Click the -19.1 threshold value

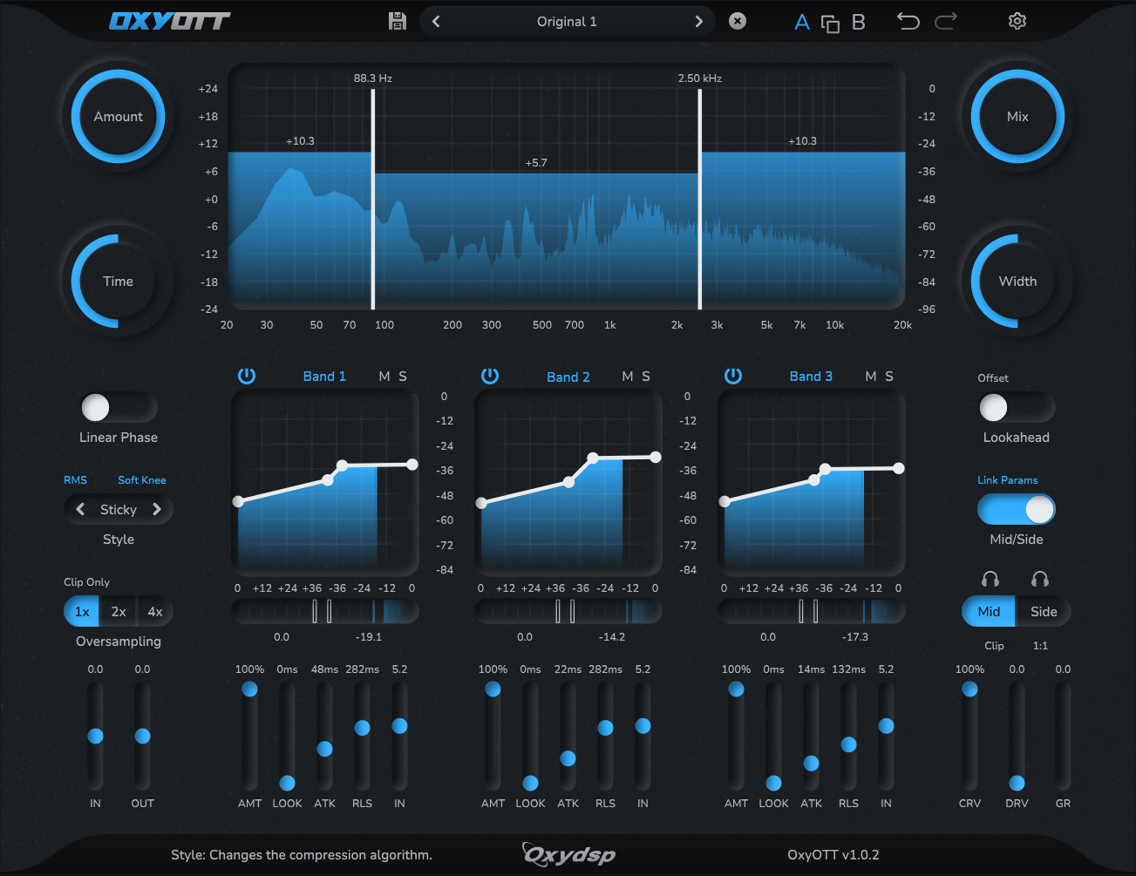click(x=369, y=637)
